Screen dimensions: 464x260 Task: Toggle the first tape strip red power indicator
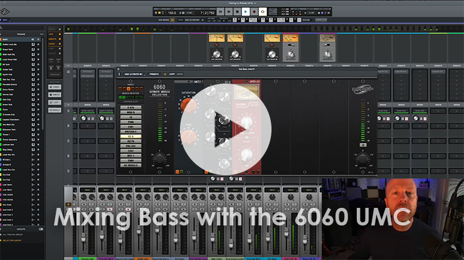(x=216, y=45)
